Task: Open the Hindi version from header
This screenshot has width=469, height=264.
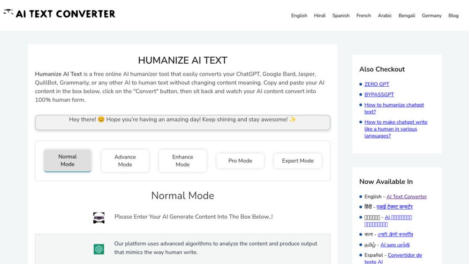Action: [319, 15]
